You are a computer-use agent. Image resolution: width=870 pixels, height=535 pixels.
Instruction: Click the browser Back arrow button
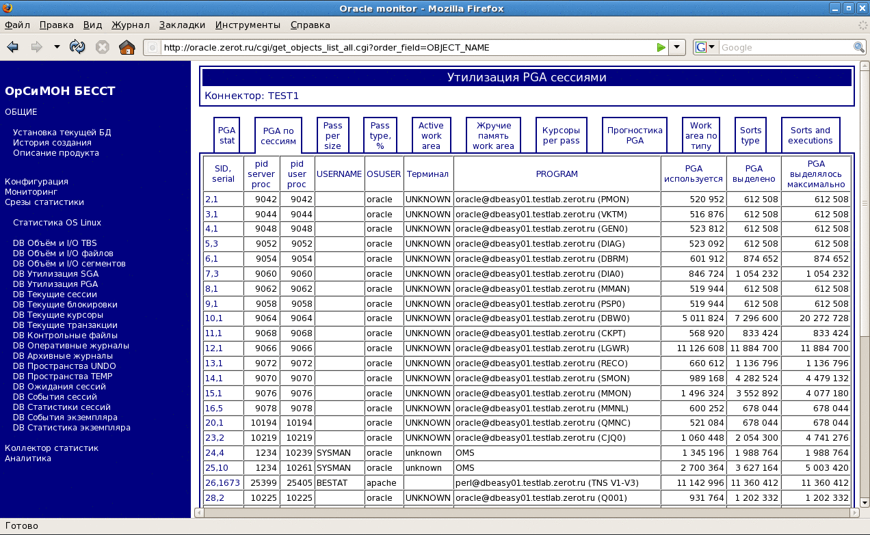pyautogui.click(x=12, y=47)
